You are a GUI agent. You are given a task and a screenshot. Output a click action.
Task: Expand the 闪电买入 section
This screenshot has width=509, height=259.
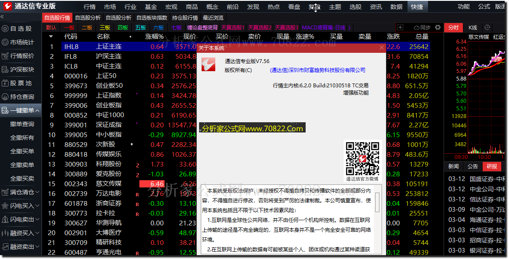38,206
